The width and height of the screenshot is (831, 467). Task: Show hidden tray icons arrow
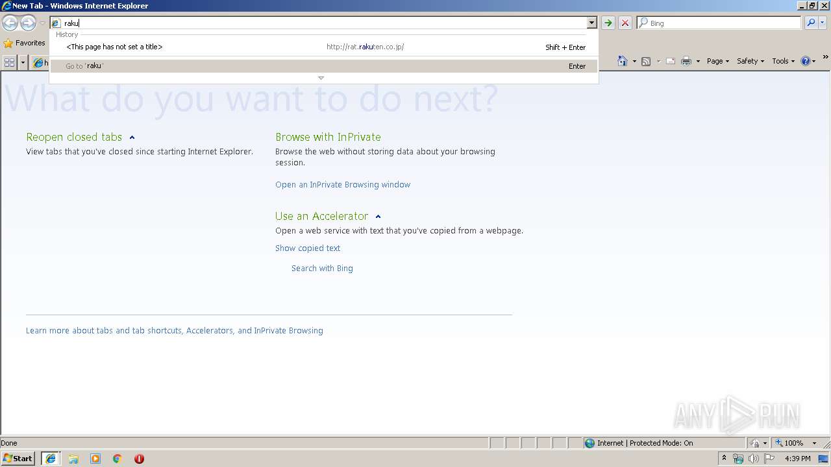tap(724, 459)
